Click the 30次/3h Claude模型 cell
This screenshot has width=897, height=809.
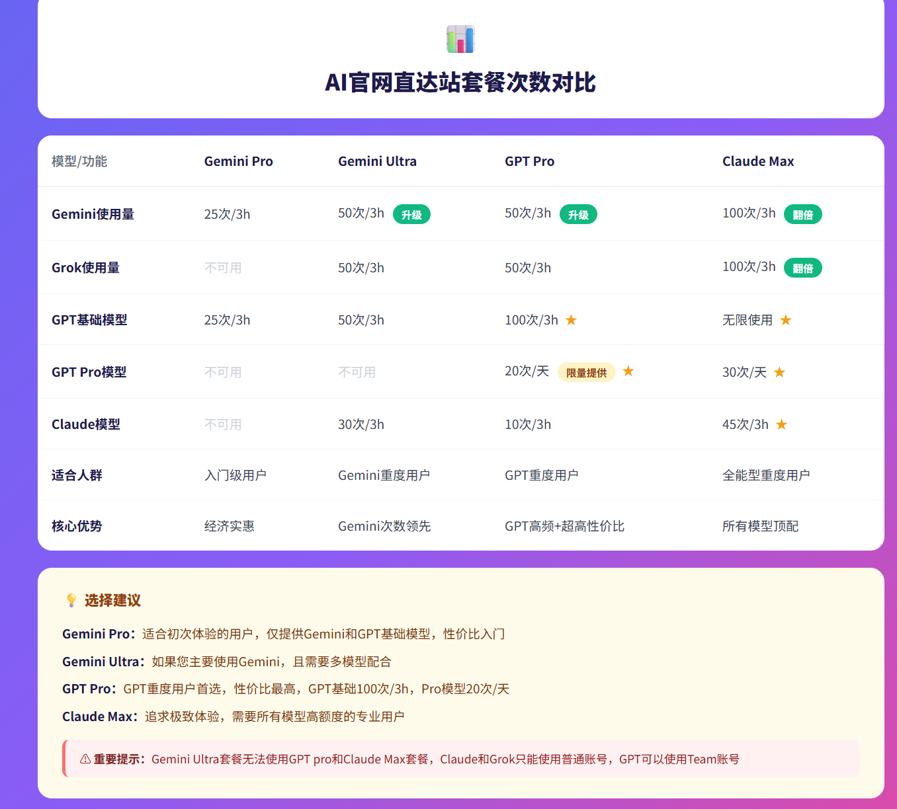(x=361, y=424)
